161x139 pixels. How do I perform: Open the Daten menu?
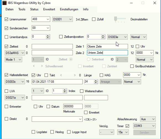tap(9, 9)
